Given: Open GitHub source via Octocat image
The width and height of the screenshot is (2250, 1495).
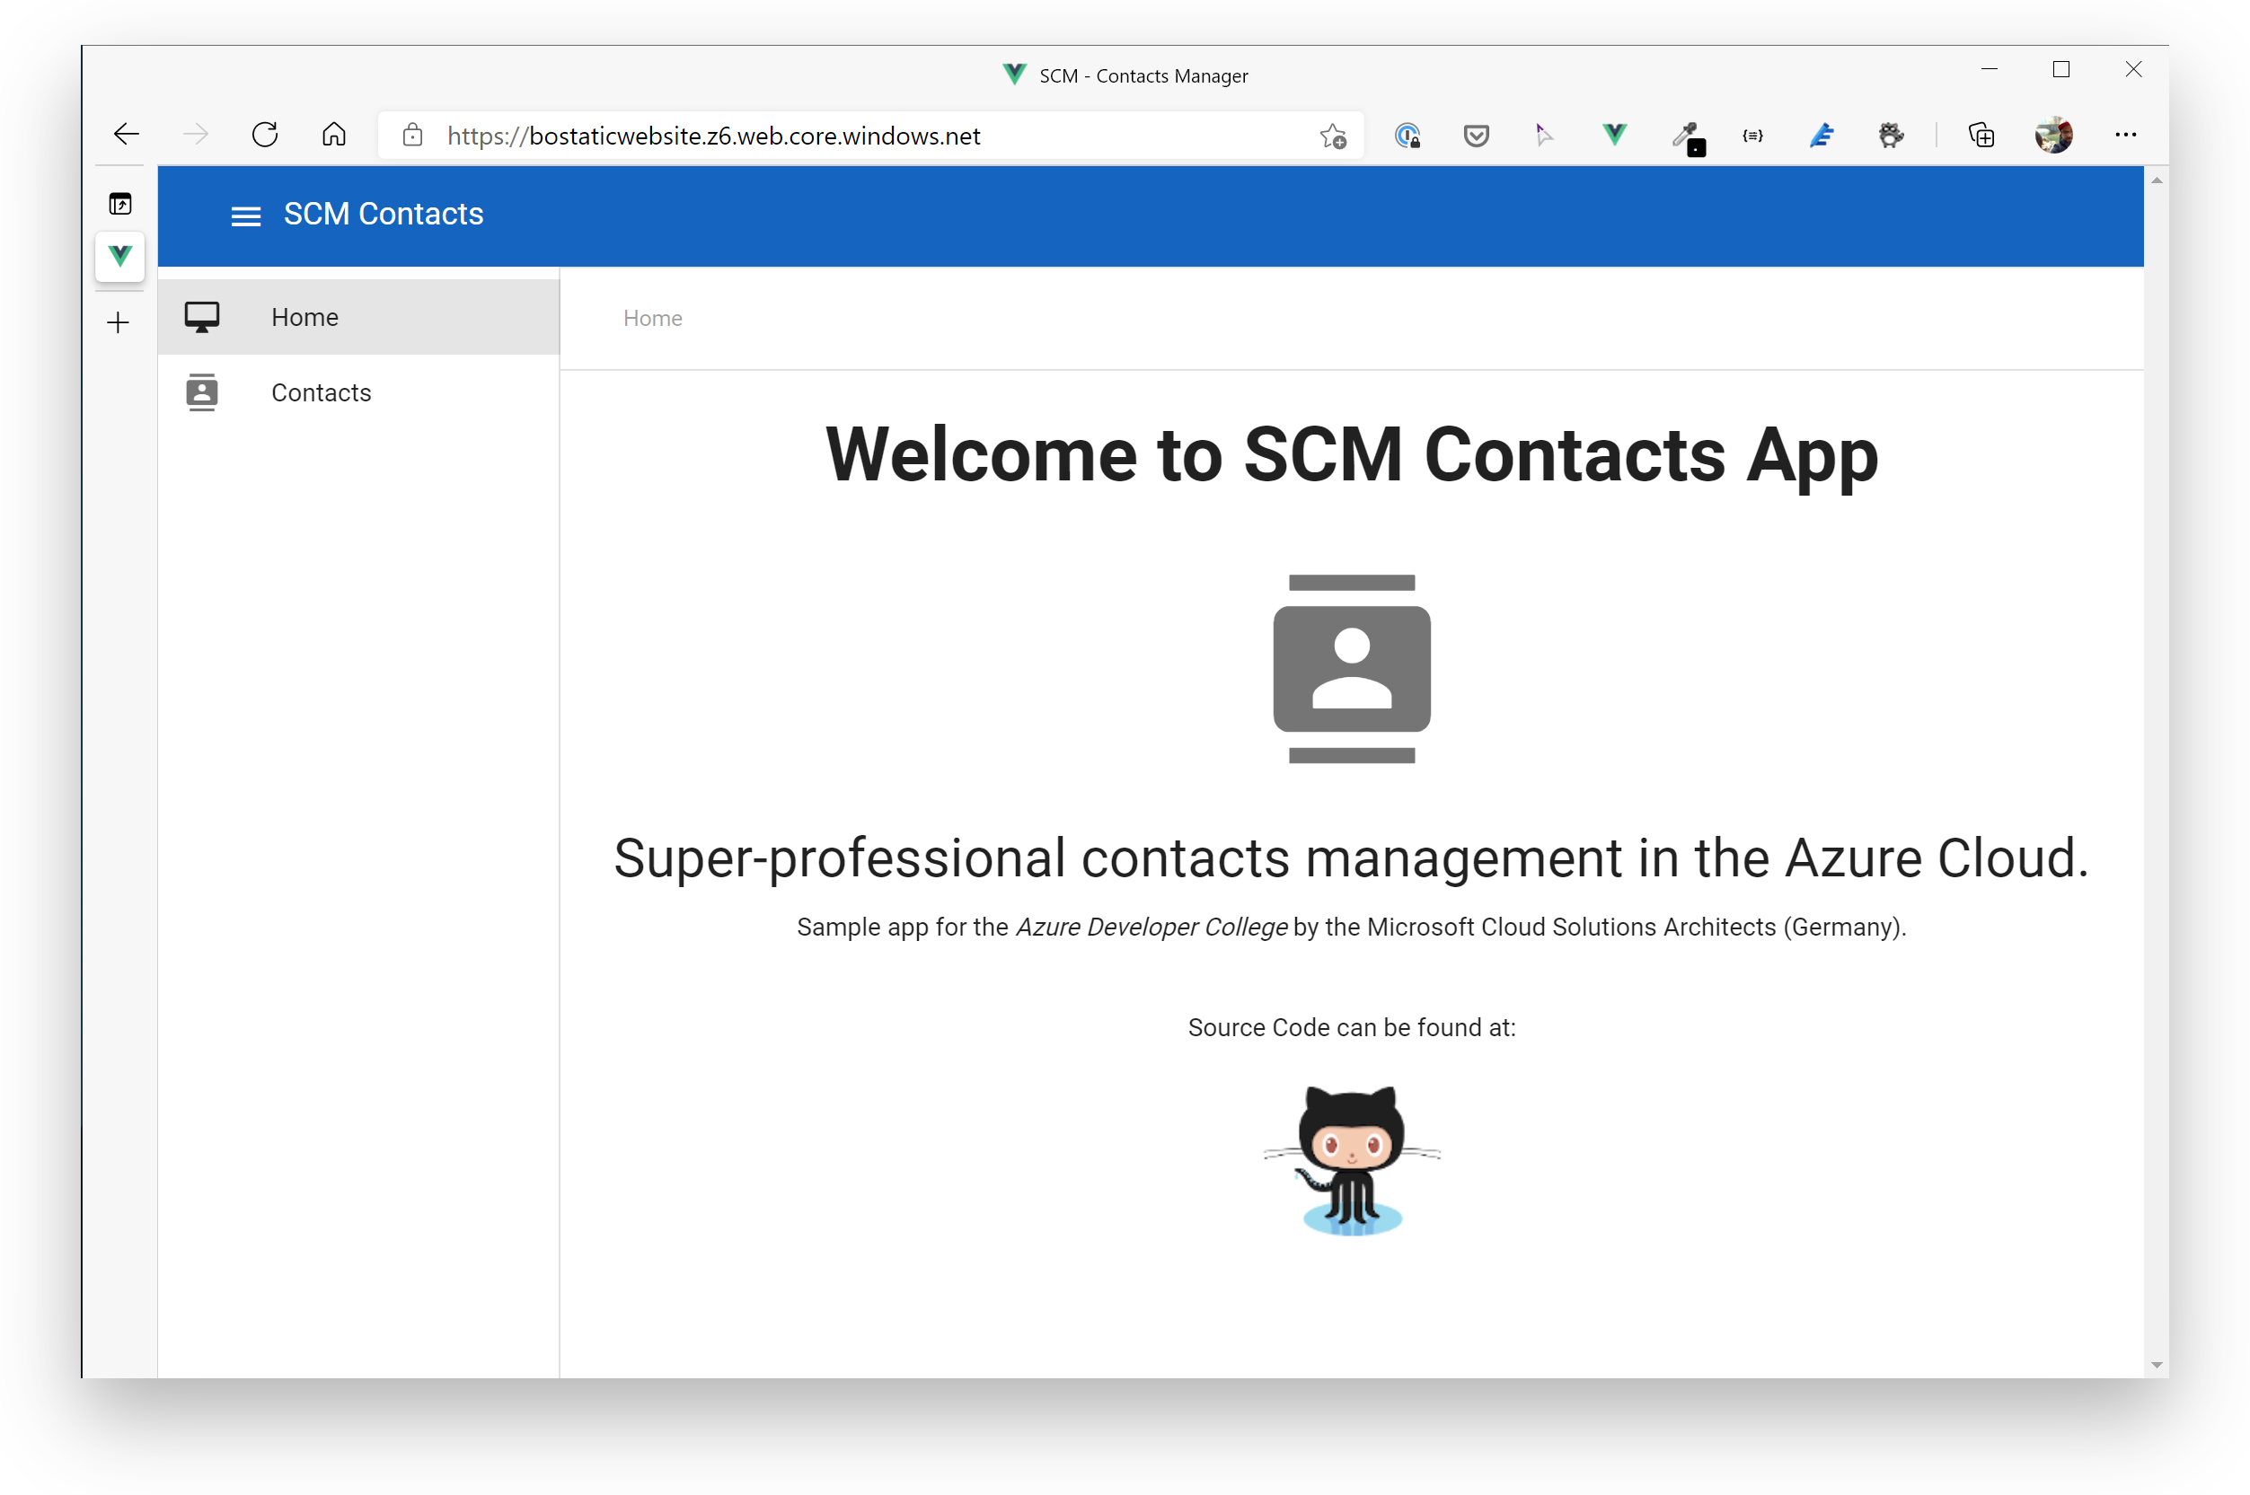Looking at the screenshot, I should 1351,1159.
